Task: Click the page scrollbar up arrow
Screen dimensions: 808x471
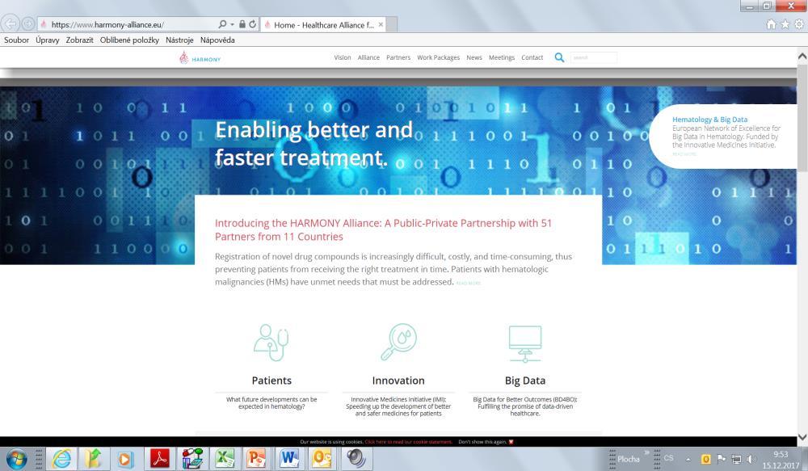Action: [x=802, y=56]
